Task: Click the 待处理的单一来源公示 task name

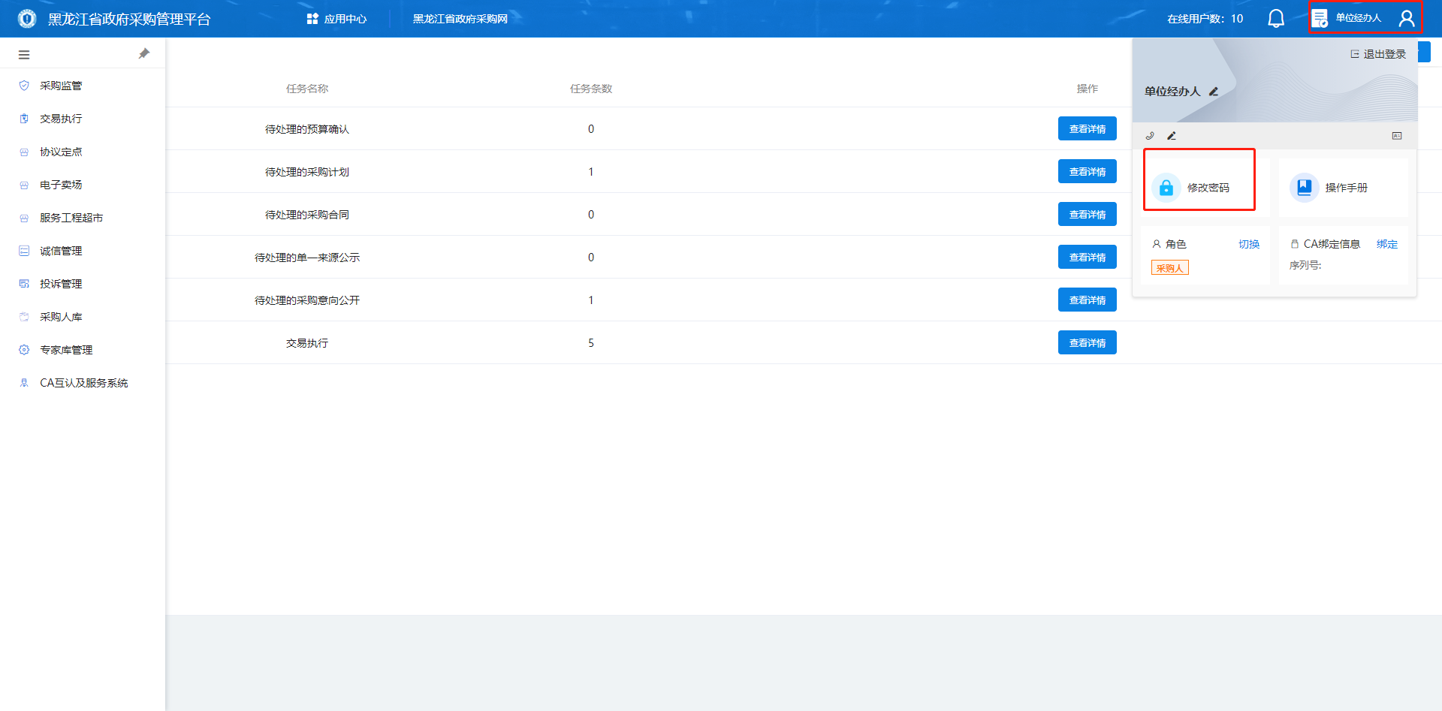Action: click(307, 258)
